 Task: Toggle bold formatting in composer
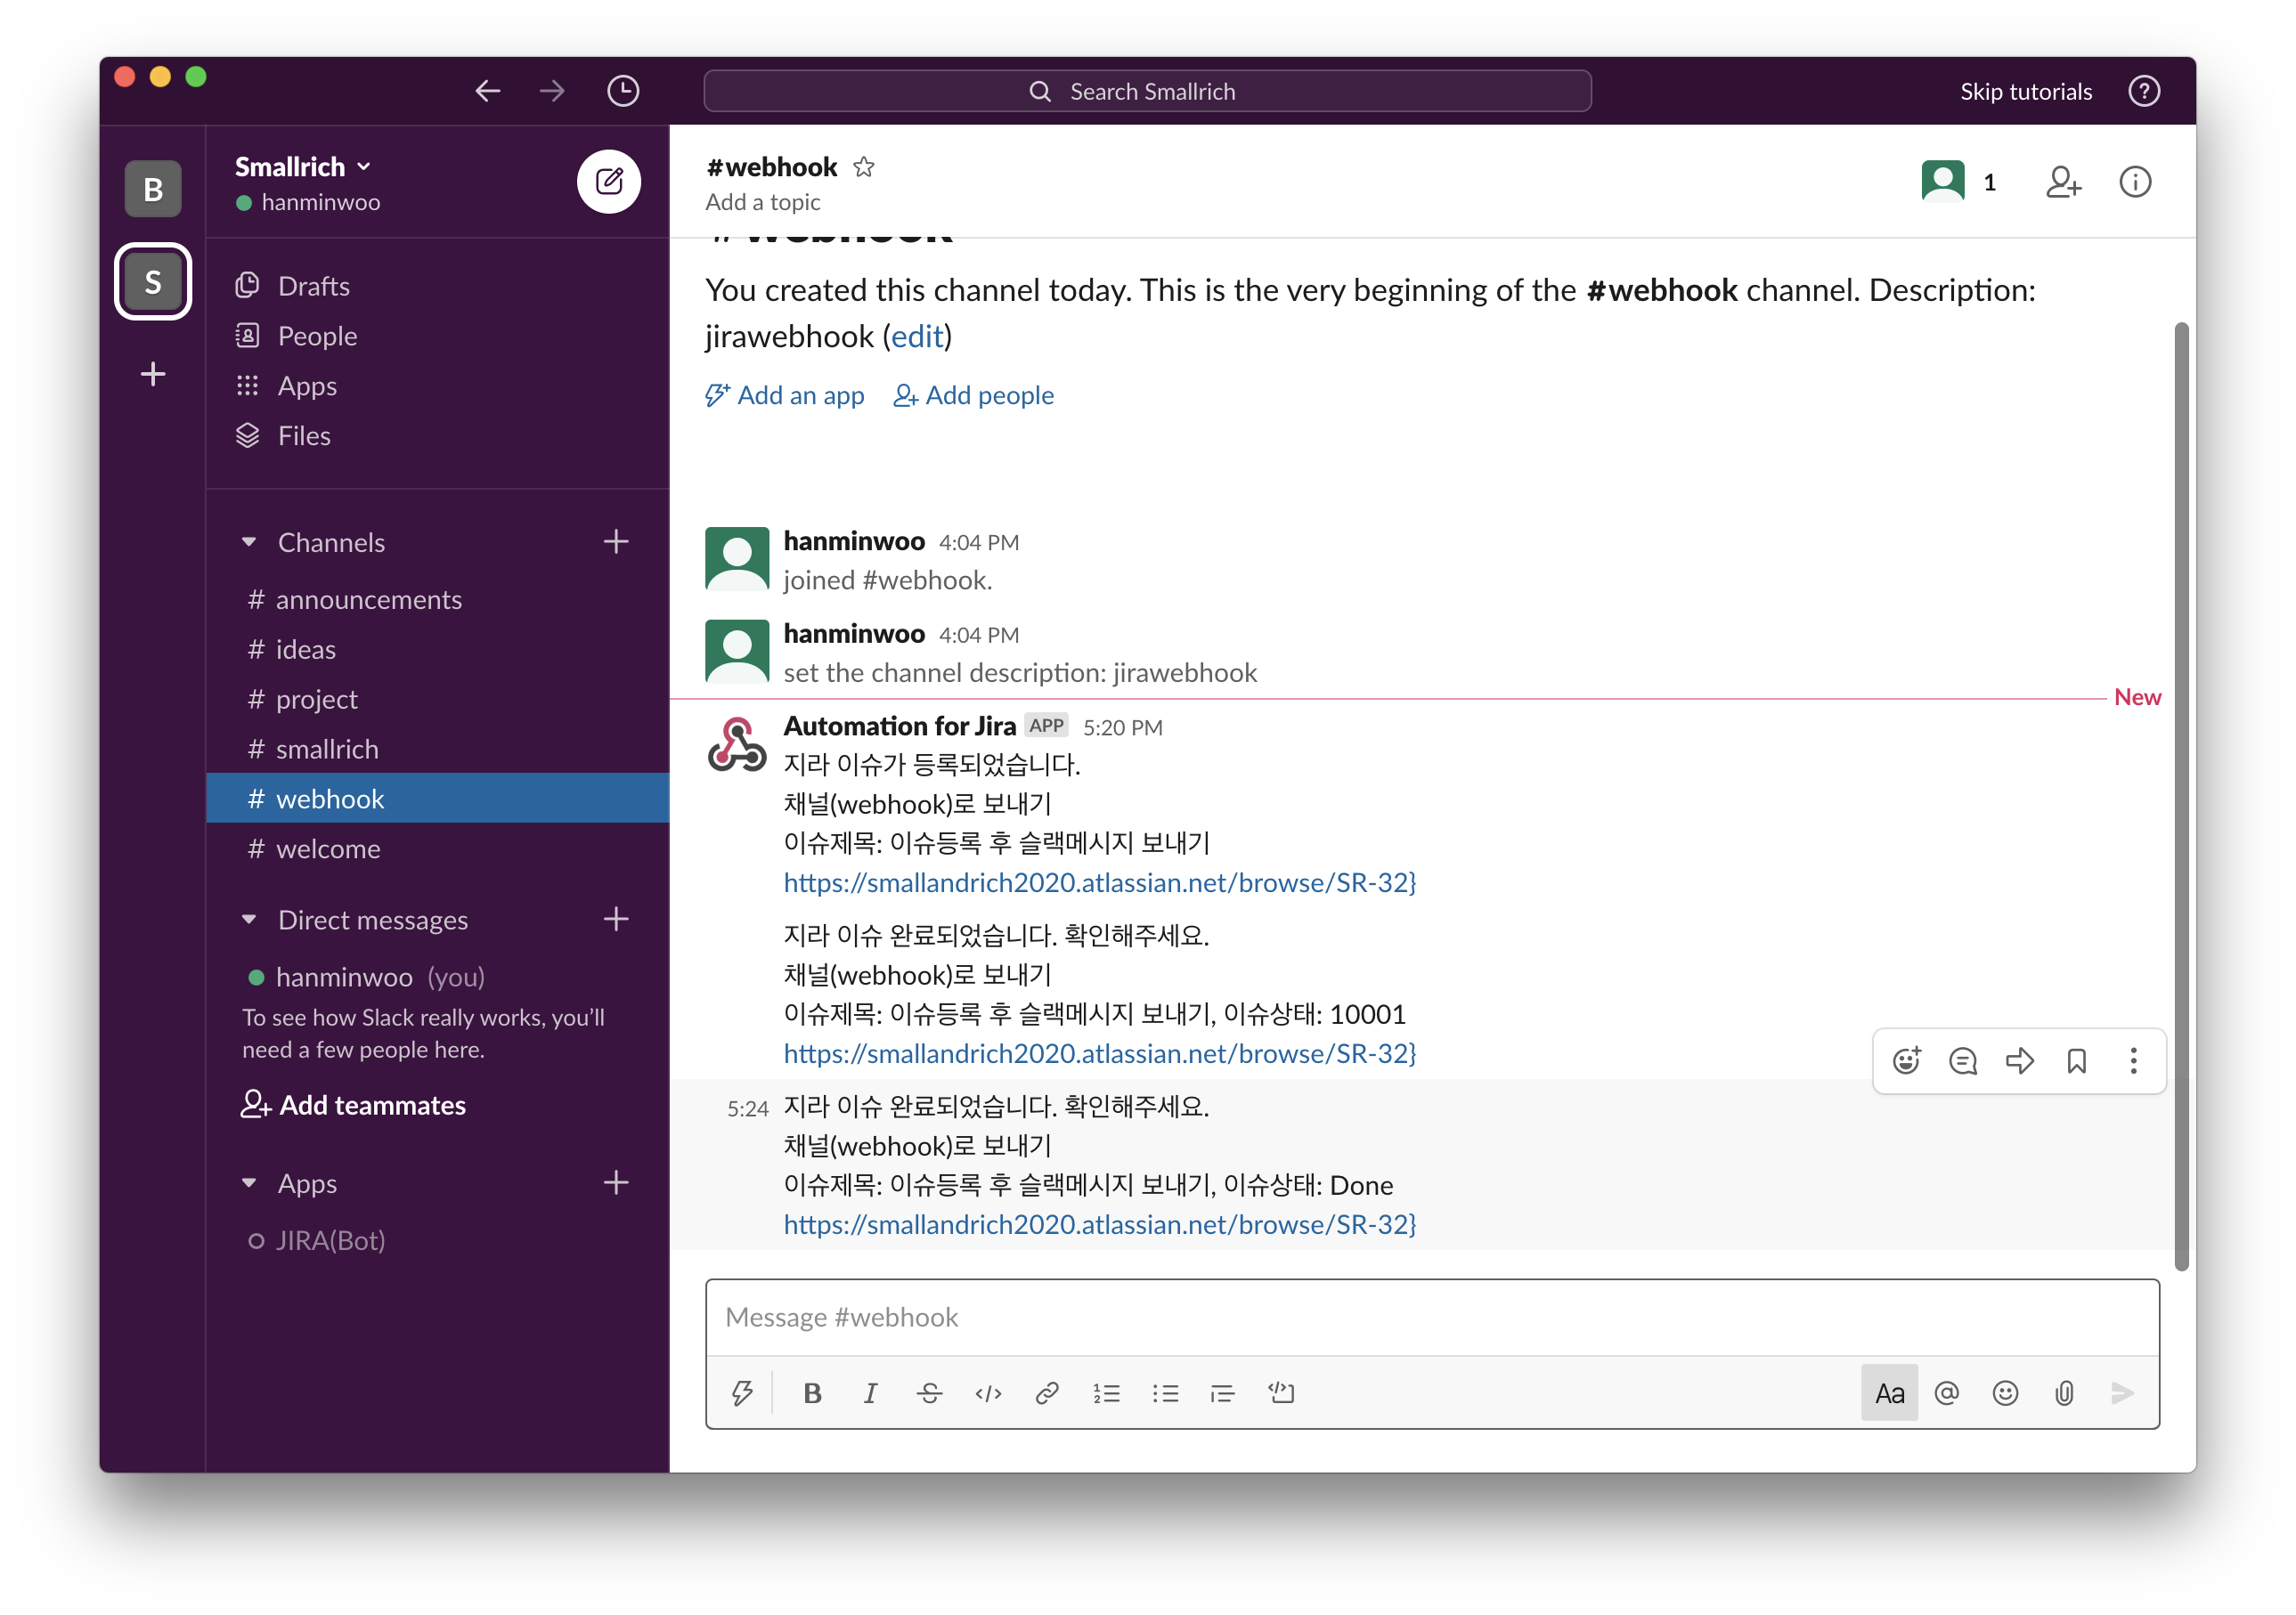pos(812,1393)
